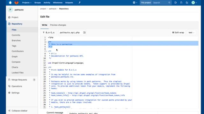Viewport: 204px width, 114px height.
Task: Switch to the Write tab
Action: tap(45, 25)
